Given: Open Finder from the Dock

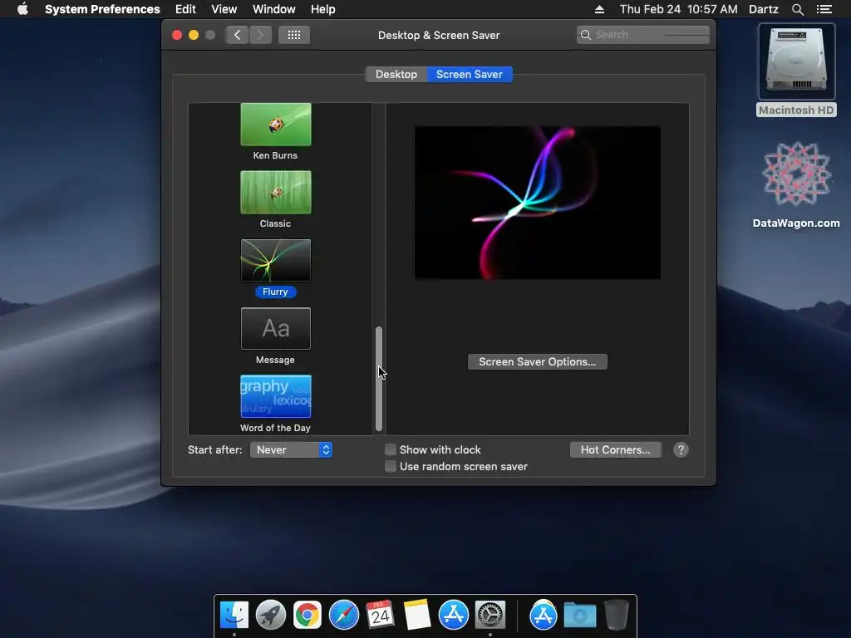Looking at the screenshot, I should [x=234, y=615].
